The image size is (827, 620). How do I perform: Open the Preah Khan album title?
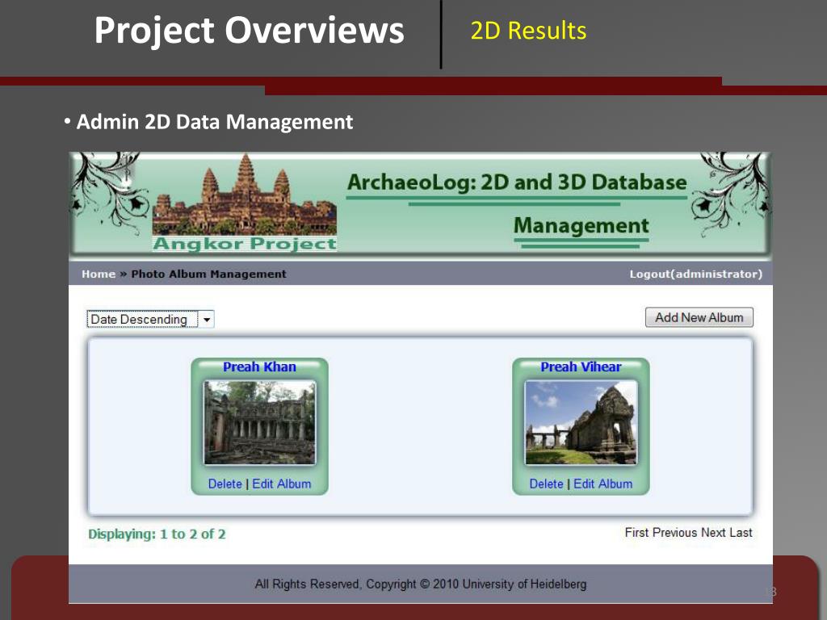(259, 367)
